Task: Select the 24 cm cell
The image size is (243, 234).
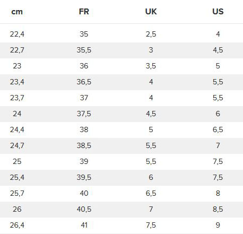Action: coord(17,114)
